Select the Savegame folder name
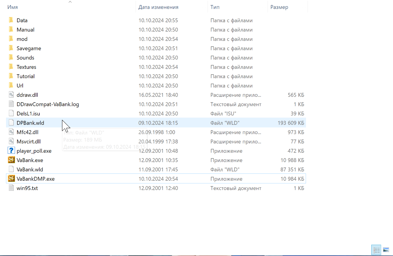Screen dimensions: 393x256 point(29,48)
